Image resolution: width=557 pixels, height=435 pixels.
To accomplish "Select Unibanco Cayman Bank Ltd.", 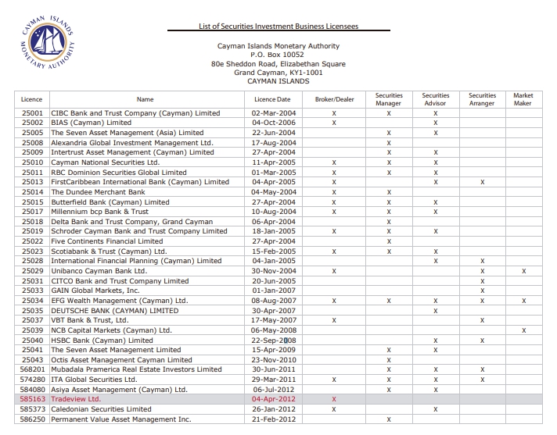I will (99, 271).
